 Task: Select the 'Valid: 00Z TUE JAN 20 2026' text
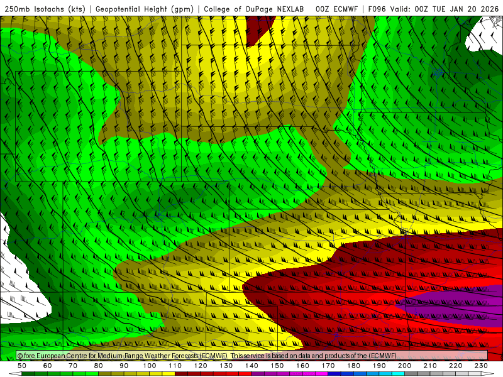pos(445,9)
